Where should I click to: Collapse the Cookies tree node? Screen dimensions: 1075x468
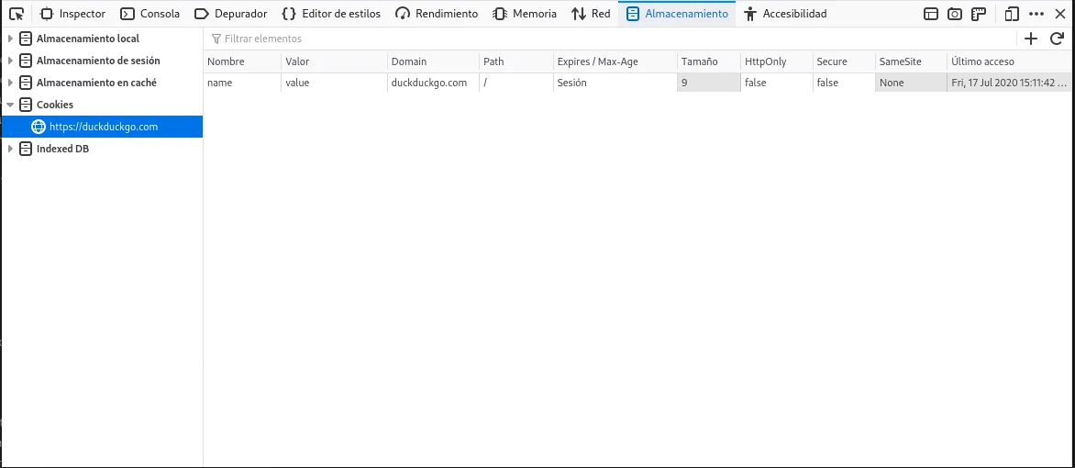10,105
